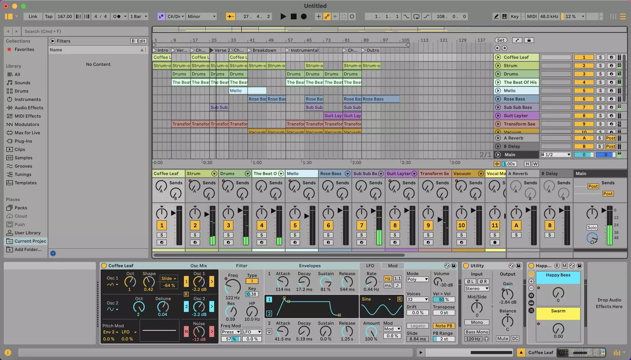Select the Intro locator

pyautogui.click(x=160, y=50)
